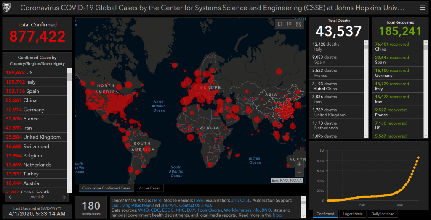Go to previous Admin level arrow
Screen dimensions: 431x220
click(x=10, y=197)
